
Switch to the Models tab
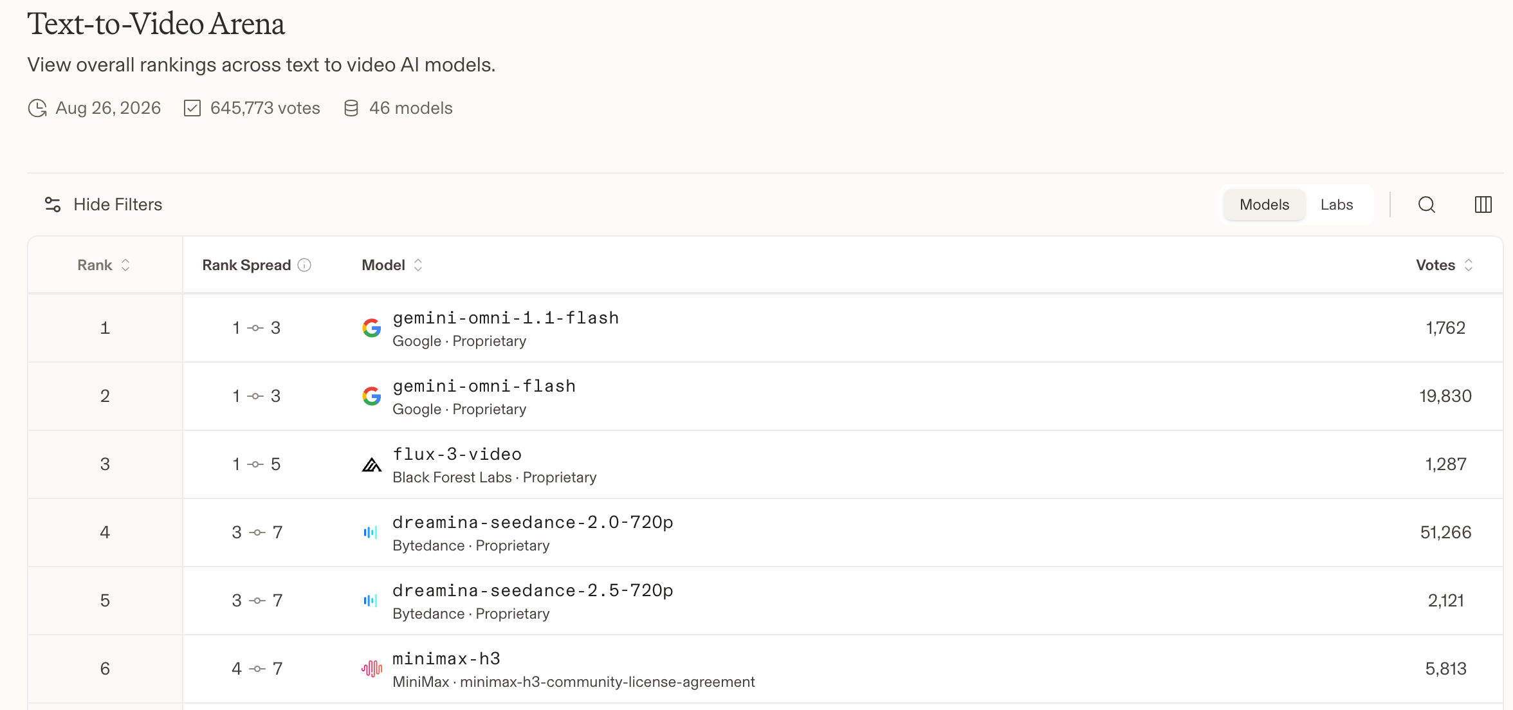point(1264,205)
